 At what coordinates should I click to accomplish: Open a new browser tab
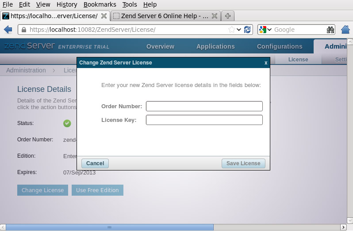[x=228, y=16]
